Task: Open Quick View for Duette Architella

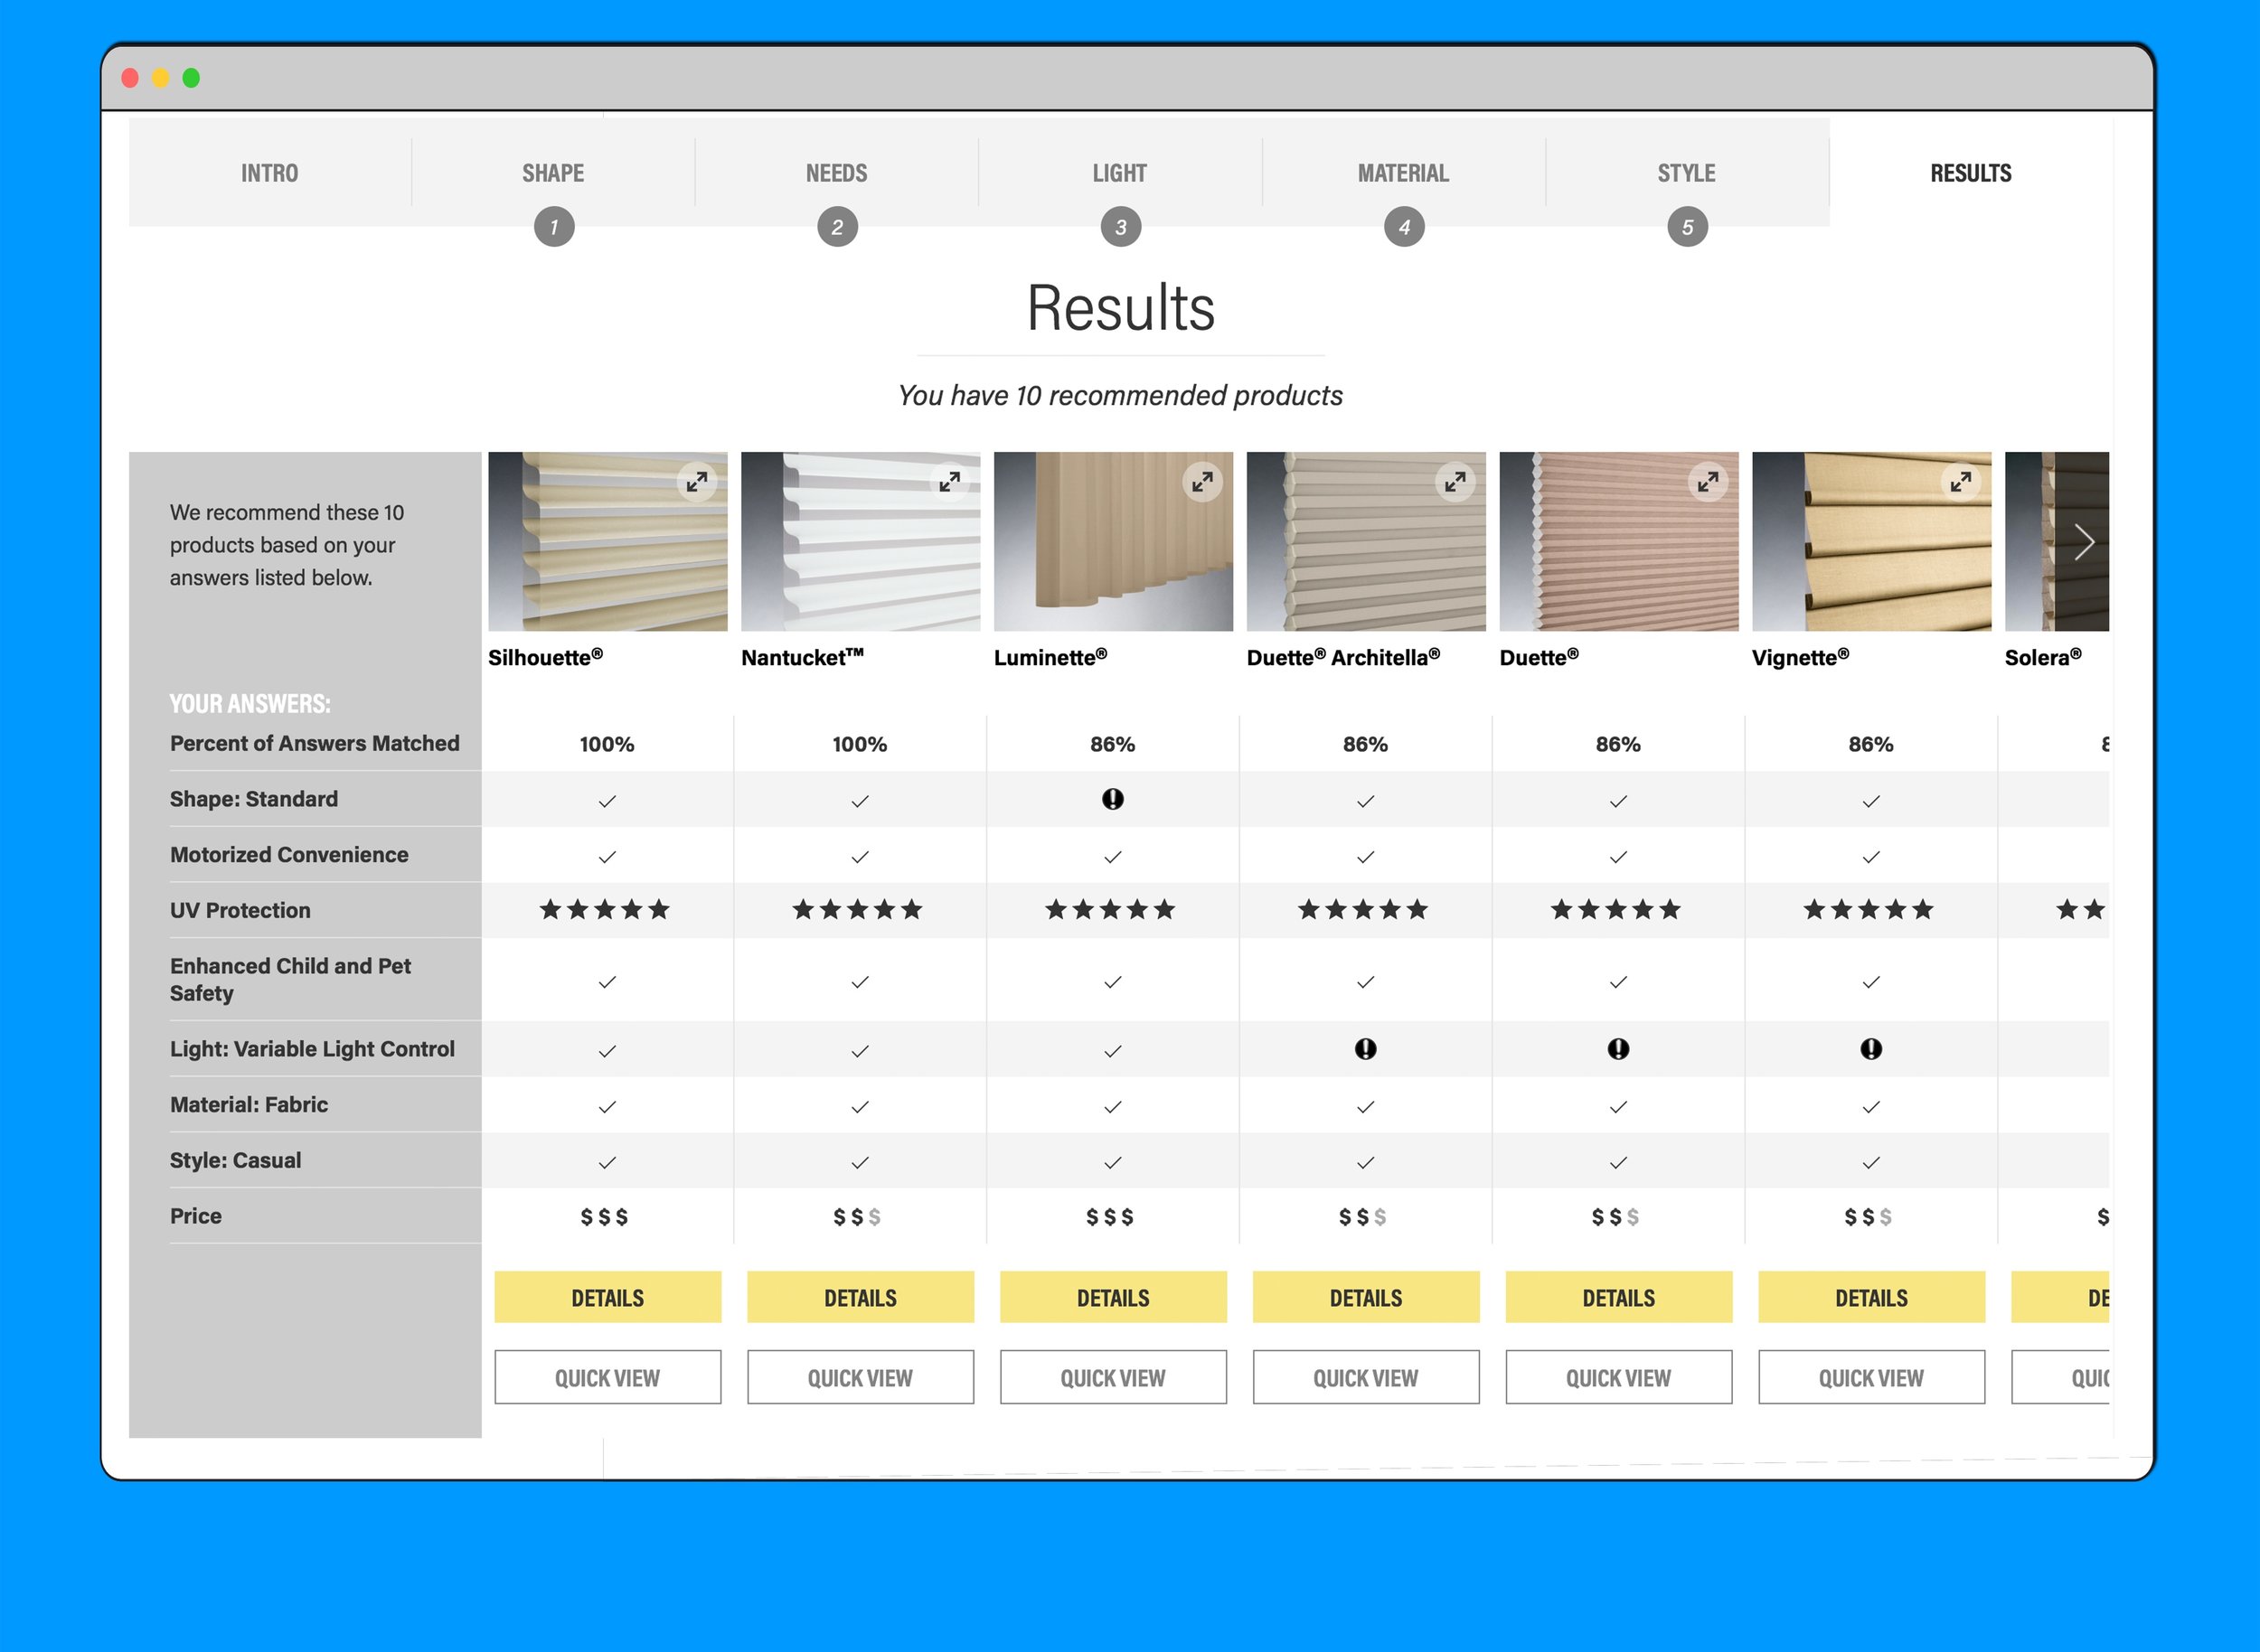Action: point(1366,1378)
